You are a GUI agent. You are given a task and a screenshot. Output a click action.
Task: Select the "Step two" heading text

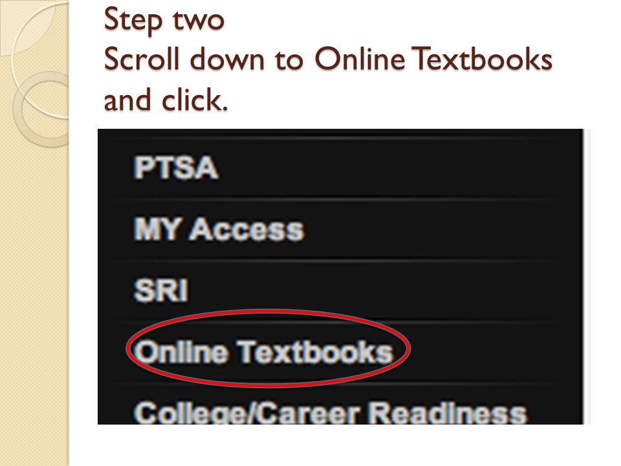164,20
